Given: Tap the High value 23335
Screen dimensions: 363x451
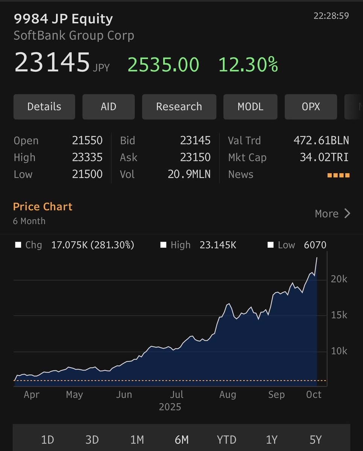Looking at the screenshot, I should (x=87, y=157).
